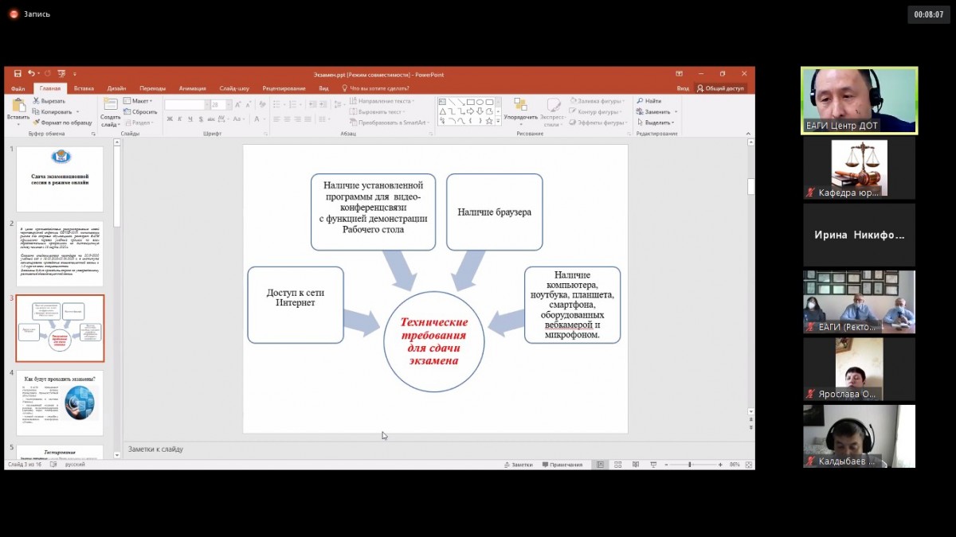
Task: Click the Общий доступ share button
Action: click(720, 88)
